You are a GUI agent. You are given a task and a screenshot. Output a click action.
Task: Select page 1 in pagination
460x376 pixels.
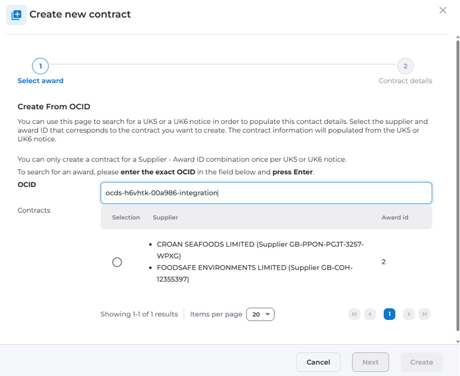click(x=389, y=314)
